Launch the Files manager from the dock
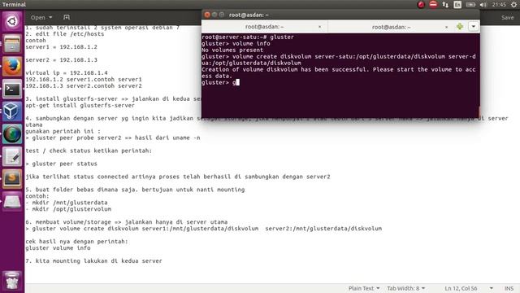This screenshot has height=293, width=520. [12, 44]
